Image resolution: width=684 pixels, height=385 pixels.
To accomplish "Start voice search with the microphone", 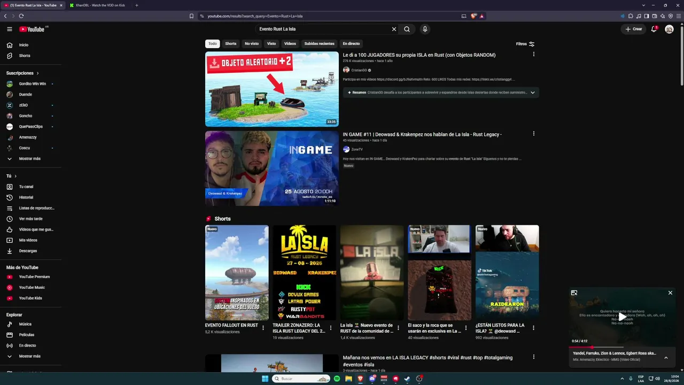I will click(x=425, y=29).
